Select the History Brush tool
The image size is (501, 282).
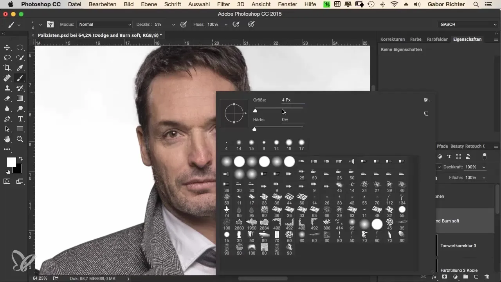(20, 89)
